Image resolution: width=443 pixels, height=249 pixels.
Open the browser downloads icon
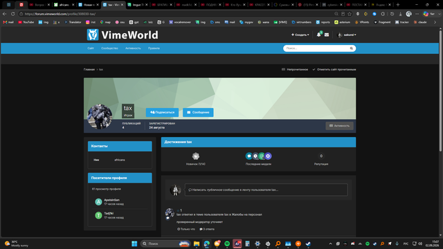400,14
